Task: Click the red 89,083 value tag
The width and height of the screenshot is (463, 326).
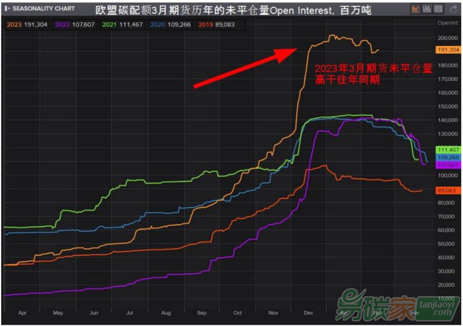Action: (448, 190)
